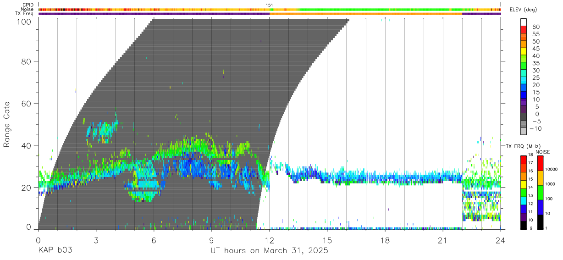Click the CPID label at top left
Viewport: 563px width, 260px height.
click(x=28, y=5)
